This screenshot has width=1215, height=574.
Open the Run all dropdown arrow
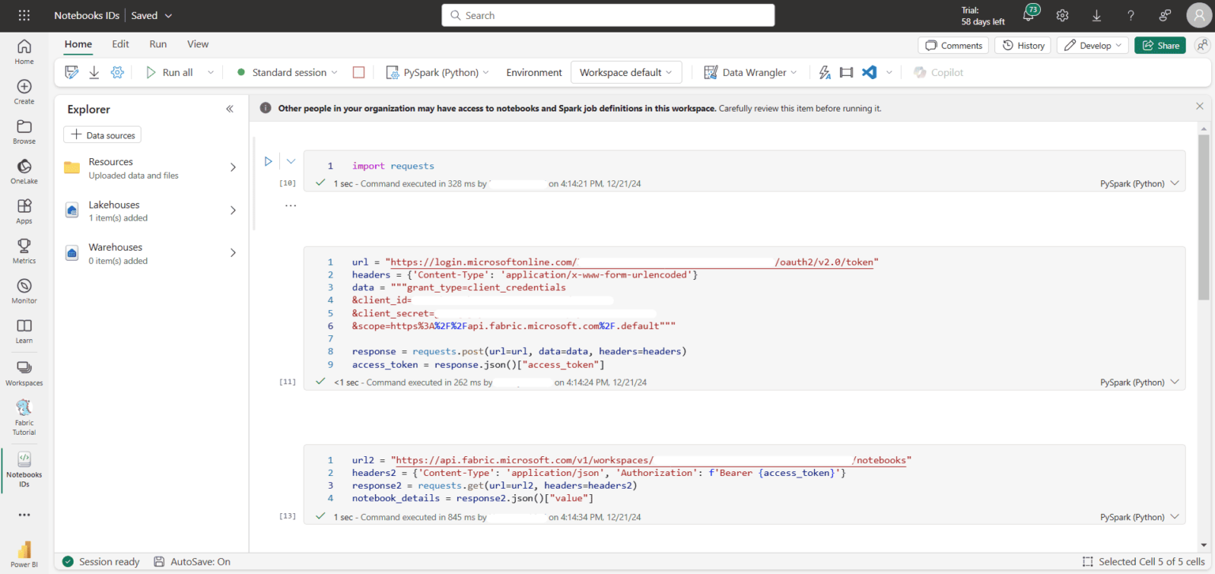pos(210,72)
